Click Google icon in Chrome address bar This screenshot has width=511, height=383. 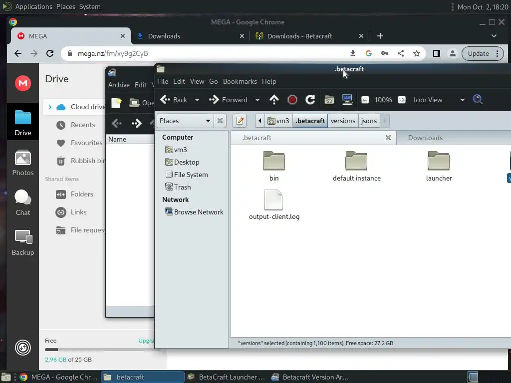tap(369, 53)
